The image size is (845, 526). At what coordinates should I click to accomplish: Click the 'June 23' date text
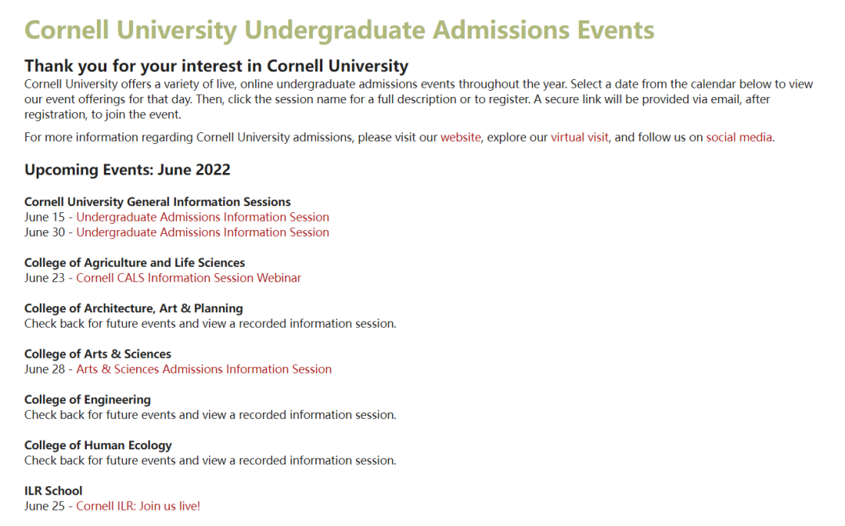click(x=44, y=278)
